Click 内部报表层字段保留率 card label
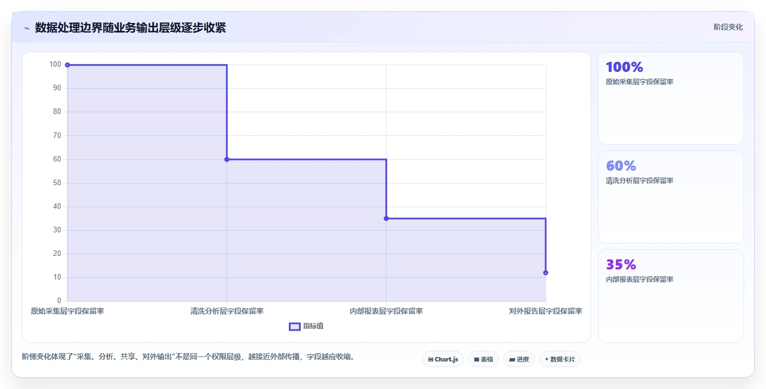The width and height of the screenshot is (766, 389). pos(640,280)
